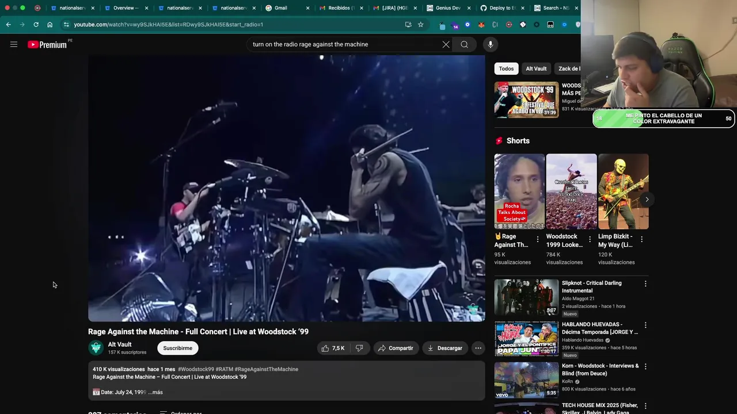Select the Todos filter chip
The width and height of the screenshot is (737, 414).
tap(506, 68)
